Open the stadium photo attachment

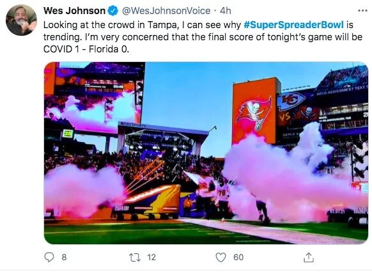(x=206, y=153)
